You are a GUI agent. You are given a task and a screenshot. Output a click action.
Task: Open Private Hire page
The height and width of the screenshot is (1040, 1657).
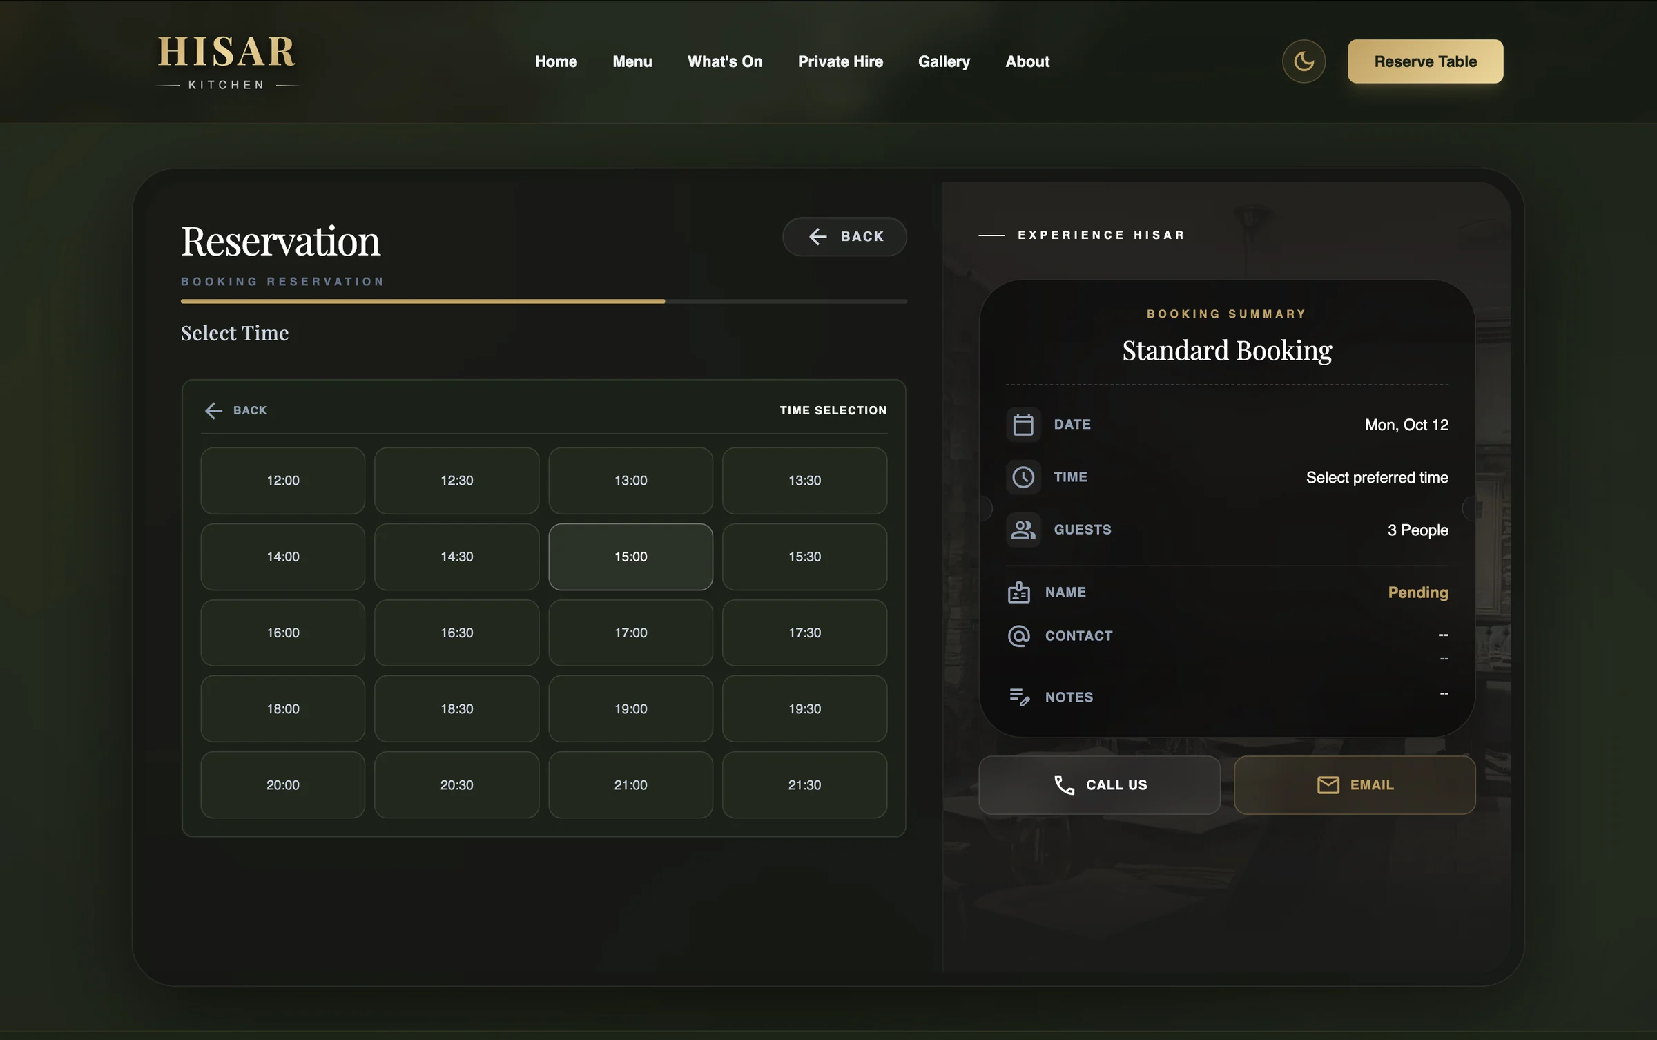pos(840,61)
